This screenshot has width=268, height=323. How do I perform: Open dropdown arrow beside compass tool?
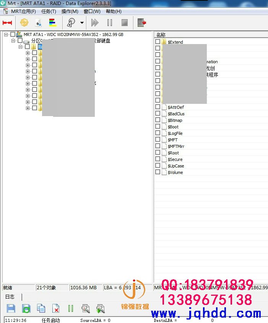click(82, 23)
